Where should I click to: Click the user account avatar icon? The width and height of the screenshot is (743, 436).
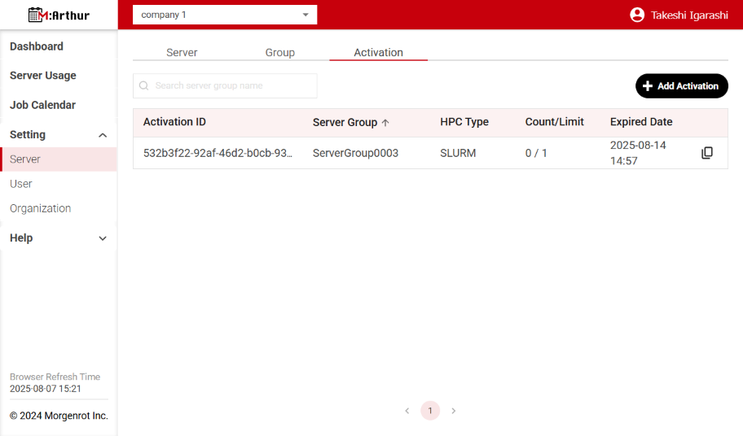(x=637, y=15)
